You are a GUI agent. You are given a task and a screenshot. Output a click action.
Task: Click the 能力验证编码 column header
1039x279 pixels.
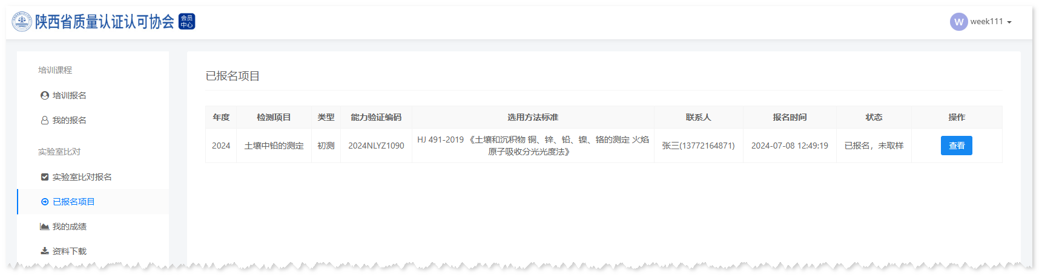376,117
